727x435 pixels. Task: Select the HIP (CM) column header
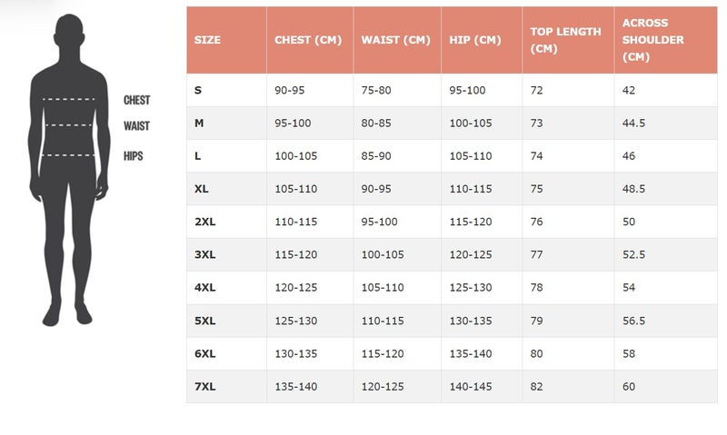(x=474, y=40)
